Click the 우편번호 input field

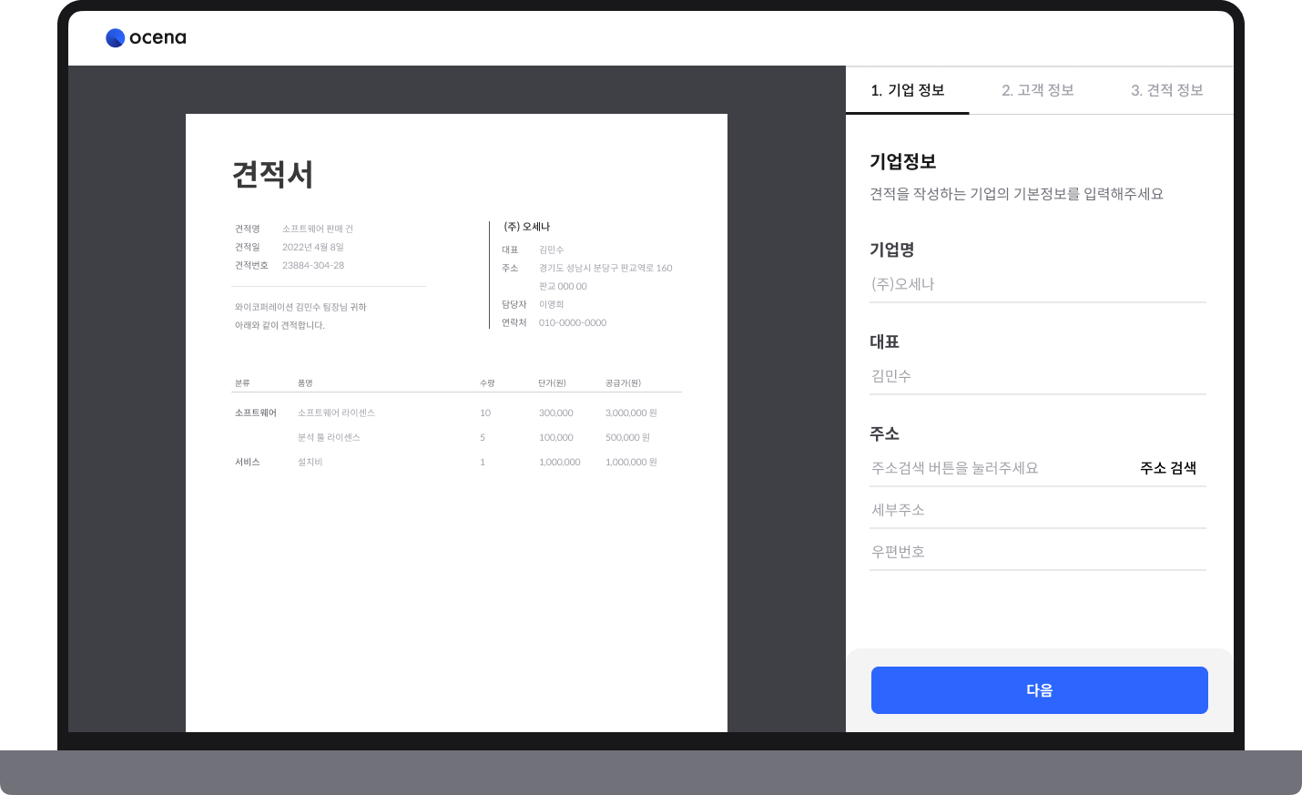point(1038,550)
